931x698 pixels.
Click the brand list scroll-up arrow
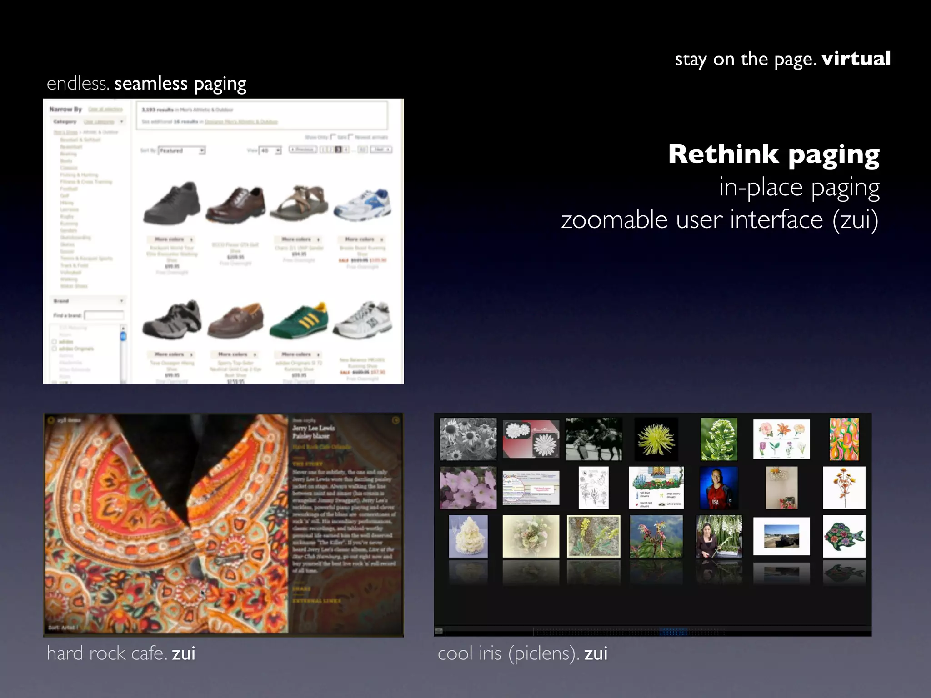tap(123, 328)
